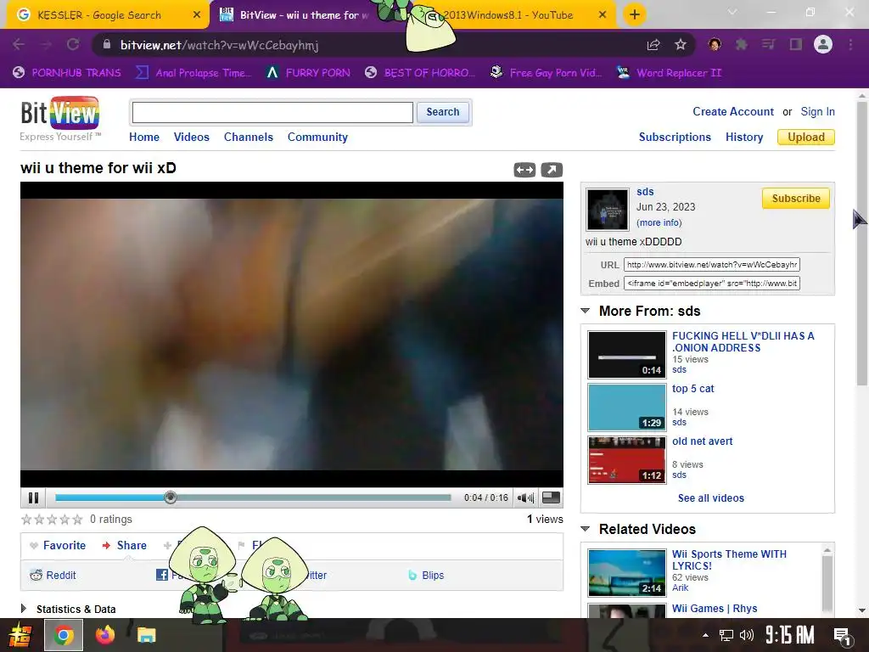Open the Videos menu item
The height and width of the screenshot is (652, 869).
191,137
